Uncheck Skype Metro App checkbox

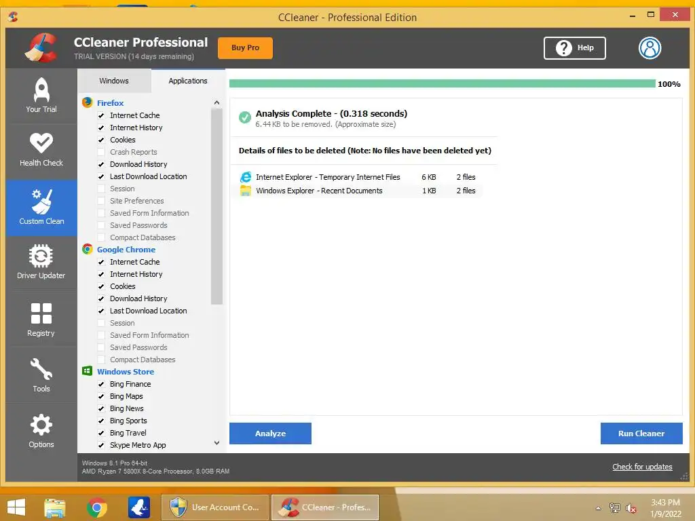coord(101,445)
